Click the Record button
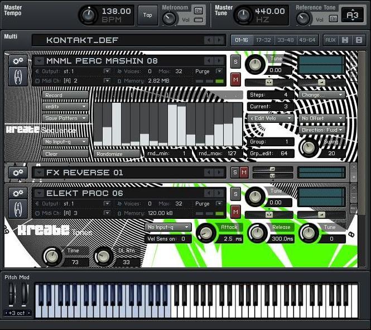 65,95
